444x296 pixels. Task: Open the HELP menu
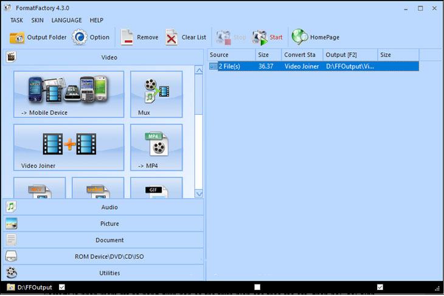coord(96,21)
